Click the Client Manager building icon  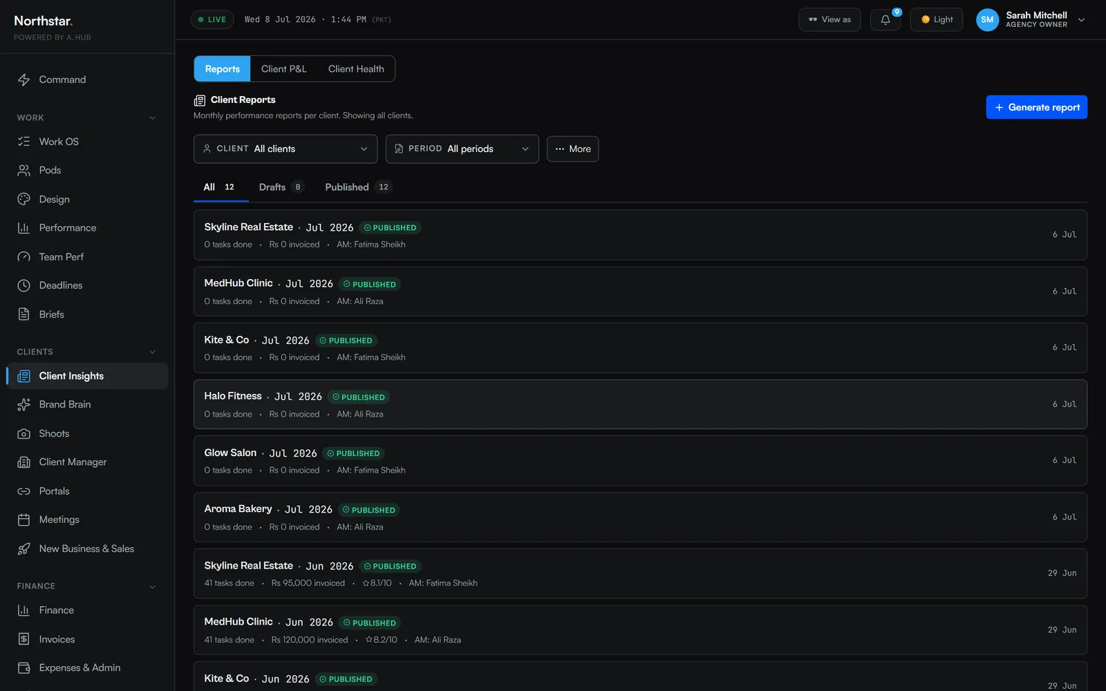[x=24, y=462]
